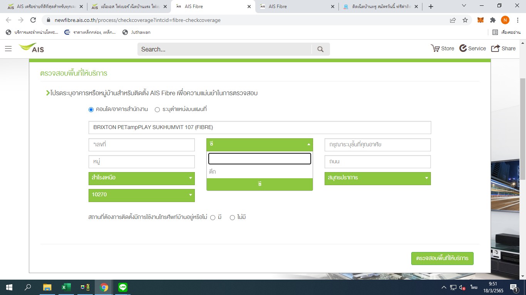Click the Chrome icon in the taskbar
Image resolution: width=526 pixels, height=295 pixels.
[x=104, y=287]
